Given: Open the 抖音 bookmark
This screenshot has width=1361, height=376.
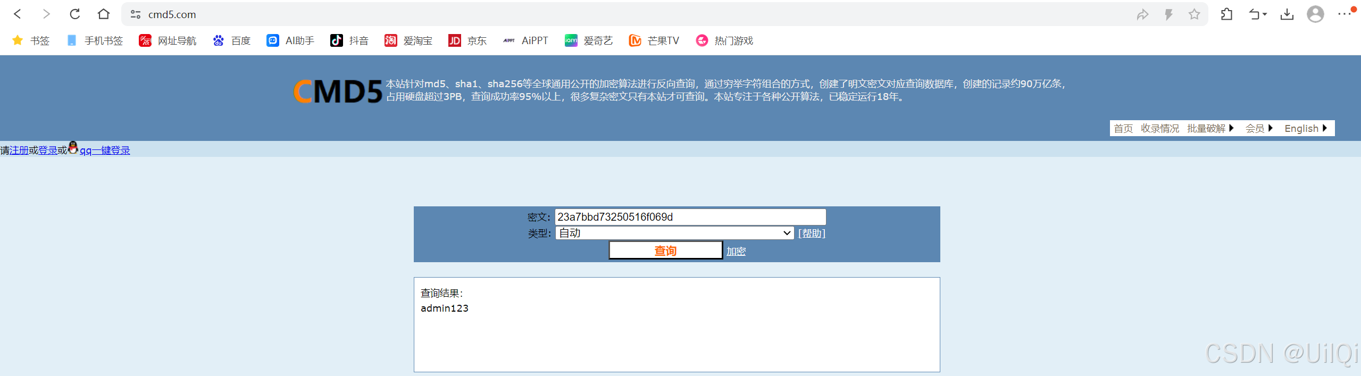Looking at the screenshot, I should coord(349,40).
